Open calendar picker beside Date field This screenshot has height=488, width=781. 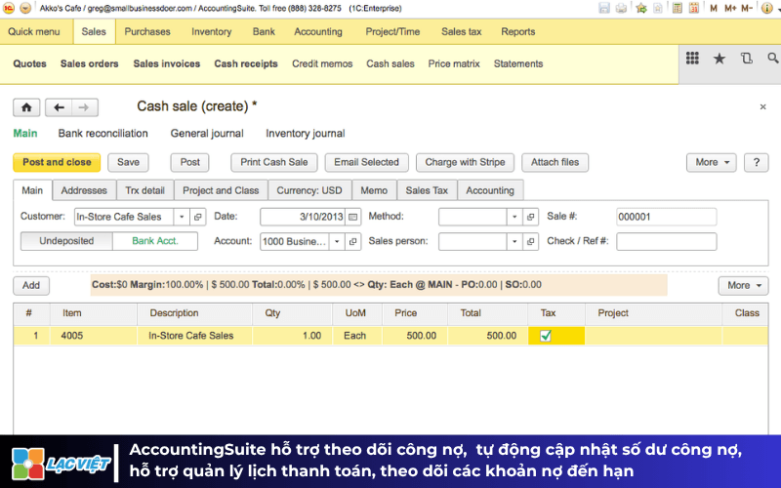coord(353,217)
